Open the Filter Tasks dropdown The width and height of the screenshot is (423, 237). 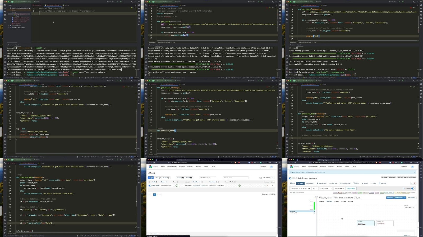pos(411,198)
